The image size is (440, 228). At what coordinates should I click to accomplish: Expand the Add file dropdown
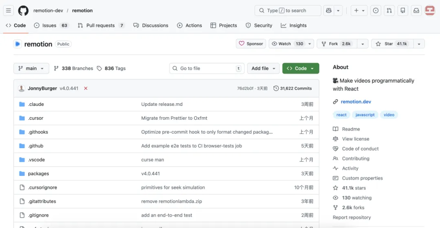point(263,68)
